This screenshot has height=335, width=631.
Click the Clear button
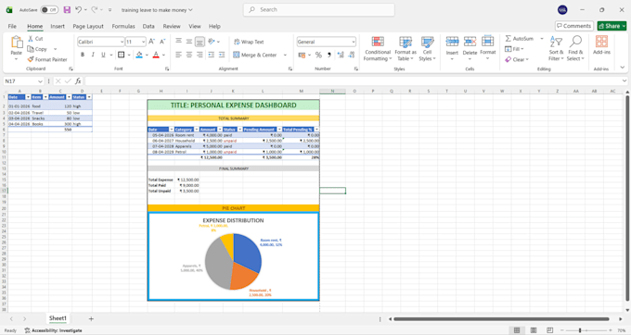pos(517,59)
